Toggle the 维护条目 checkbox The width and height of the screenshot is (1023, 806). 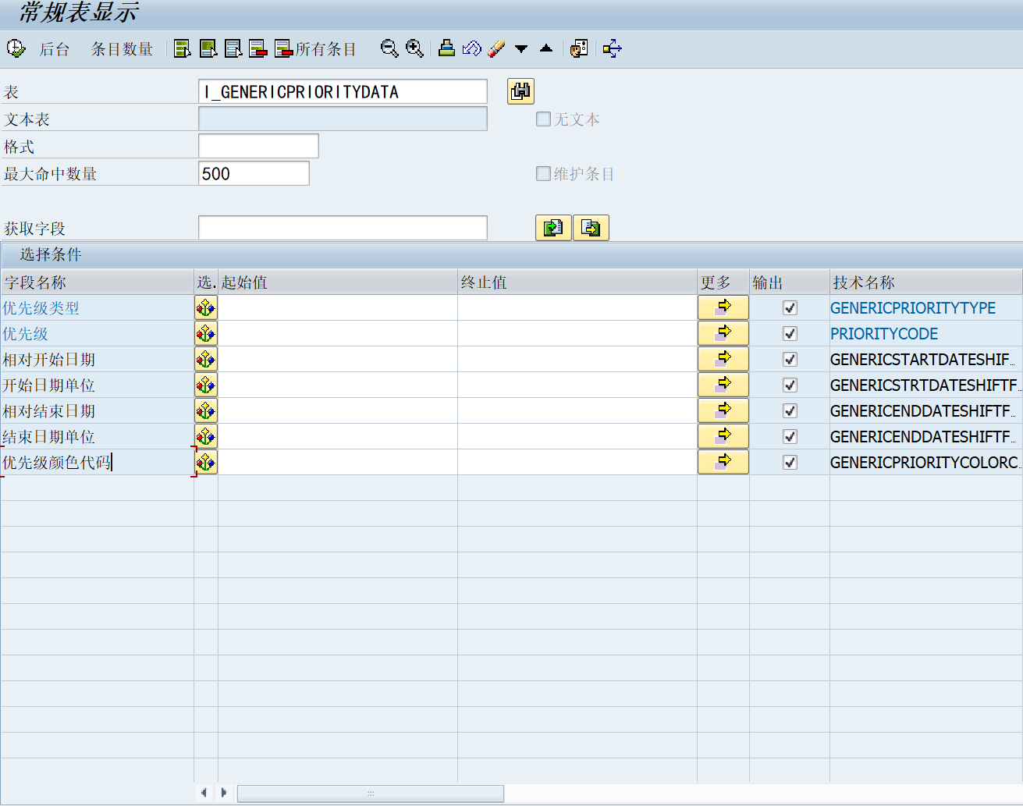[x=543, y=174]
